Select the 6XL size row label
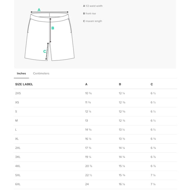This screenshot has height=190, width=190. click(18, 184)
